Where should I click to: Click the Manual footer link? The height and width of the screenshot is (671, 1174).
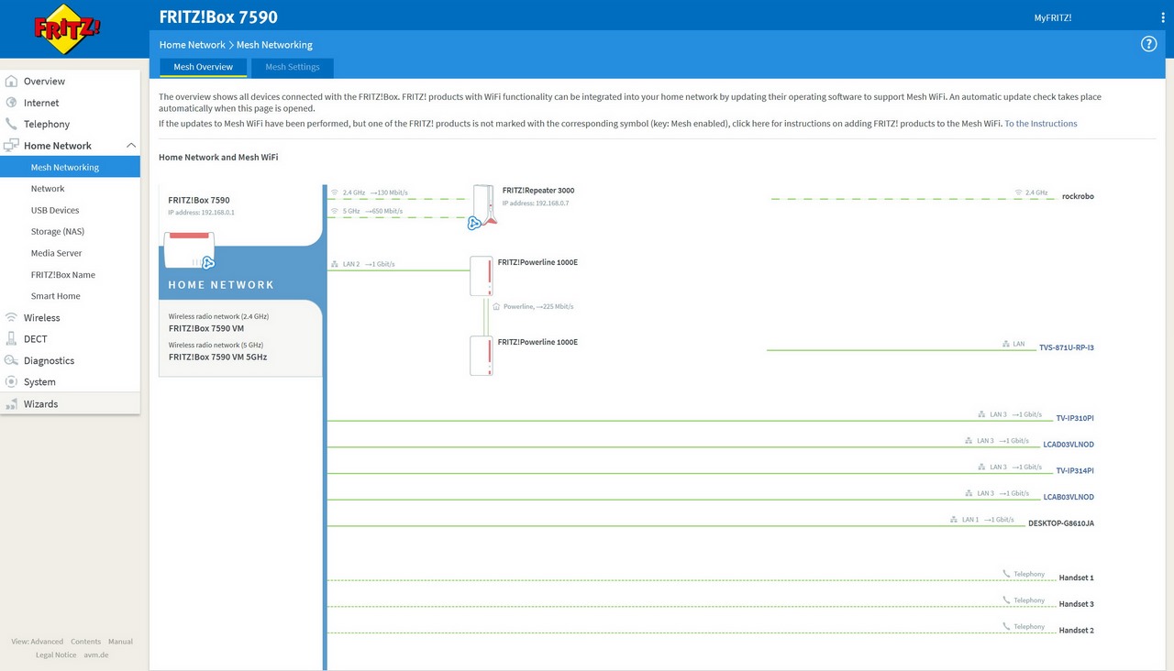[x=120, y=642]
